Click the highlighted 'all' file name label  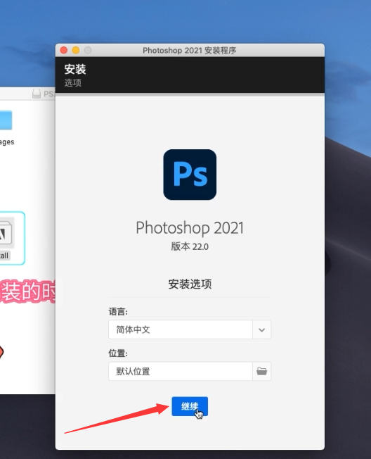(4, 256)
